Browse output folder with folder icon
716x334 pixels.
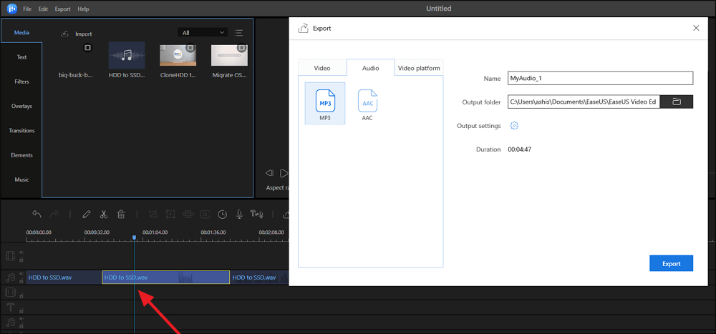677,102
